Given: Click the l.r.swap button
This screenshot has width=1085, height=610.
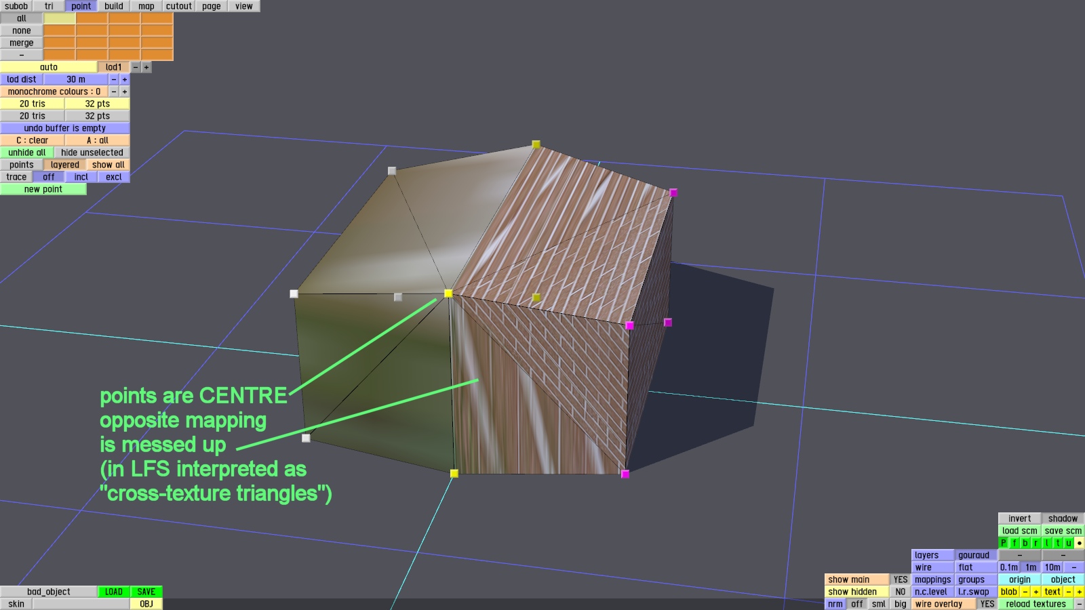Looking at the screenshot, I should coord(976,592).
